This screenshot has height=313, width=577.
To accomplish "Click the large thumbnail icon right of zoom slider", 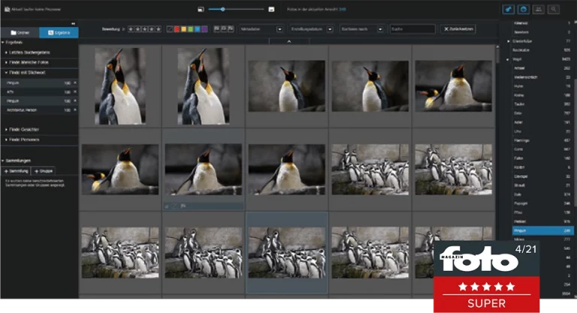I will (x=270, y=9).
